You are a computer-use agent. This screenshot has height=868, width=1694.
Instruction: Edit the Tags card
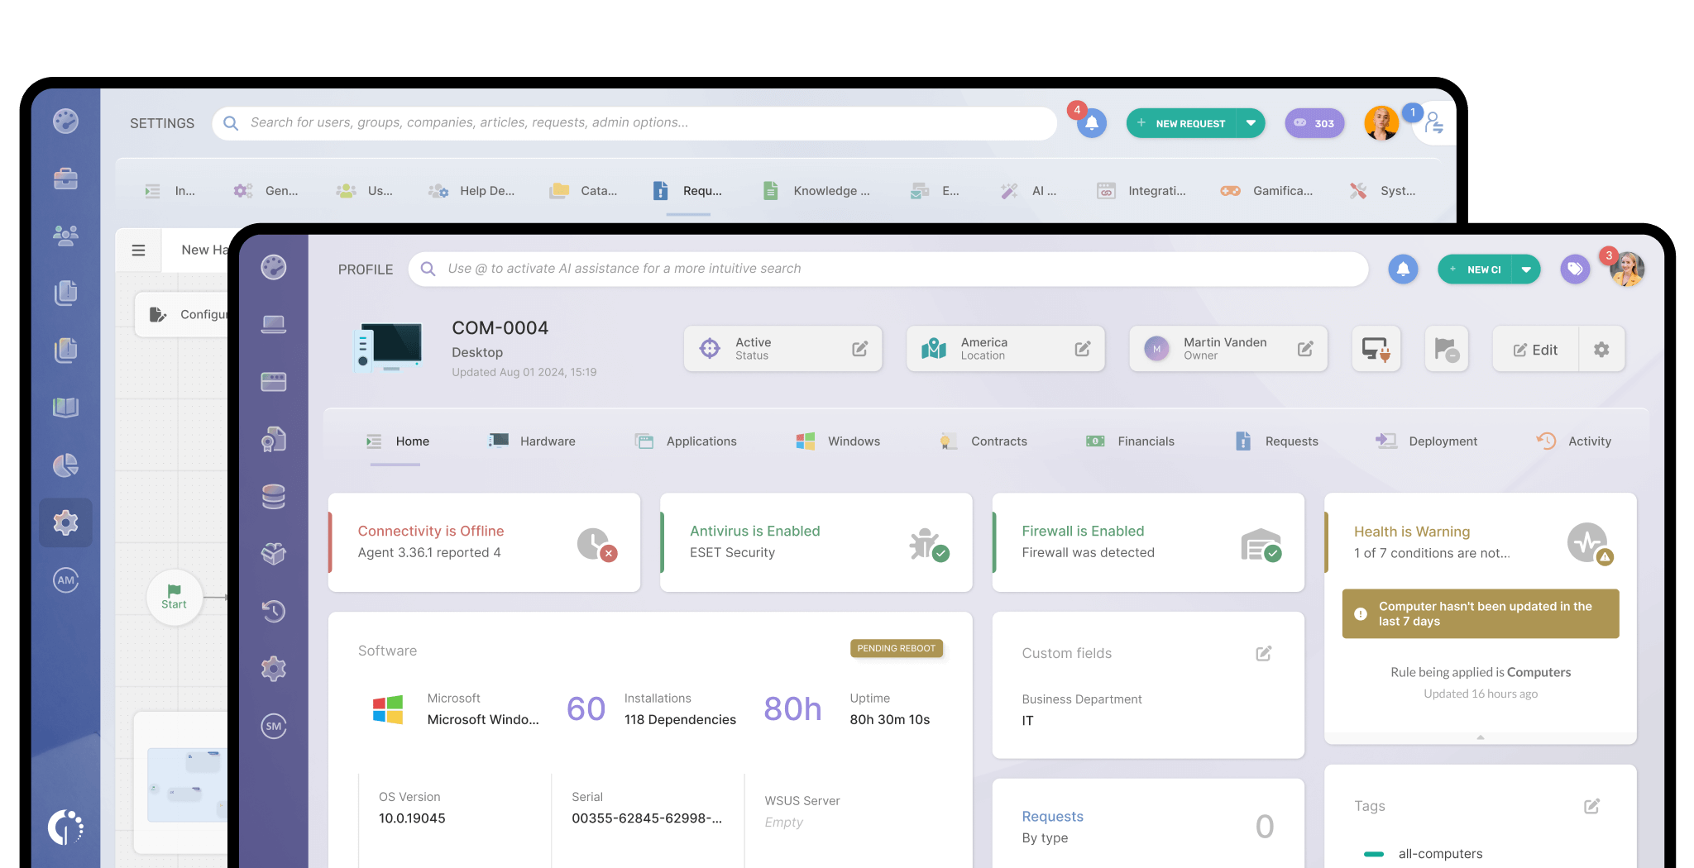1591,806
